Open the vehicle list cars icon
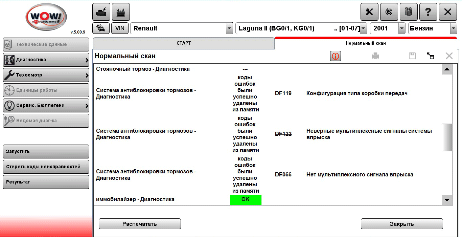 101,28
